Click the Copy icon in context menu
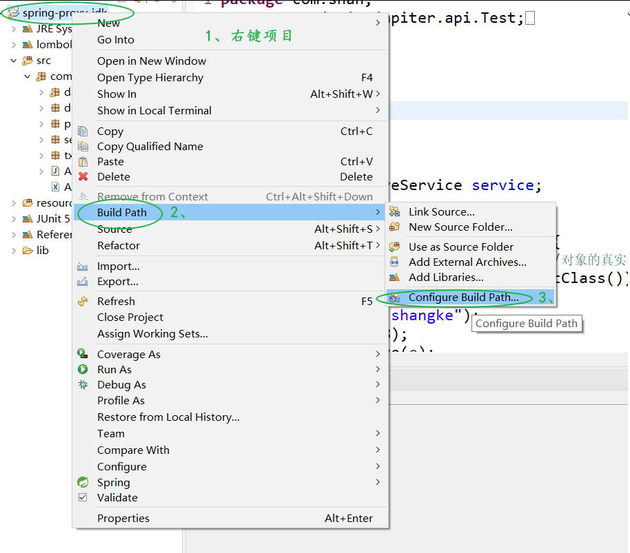The width and height of the screenshot is (630, 553). point(83,132)
